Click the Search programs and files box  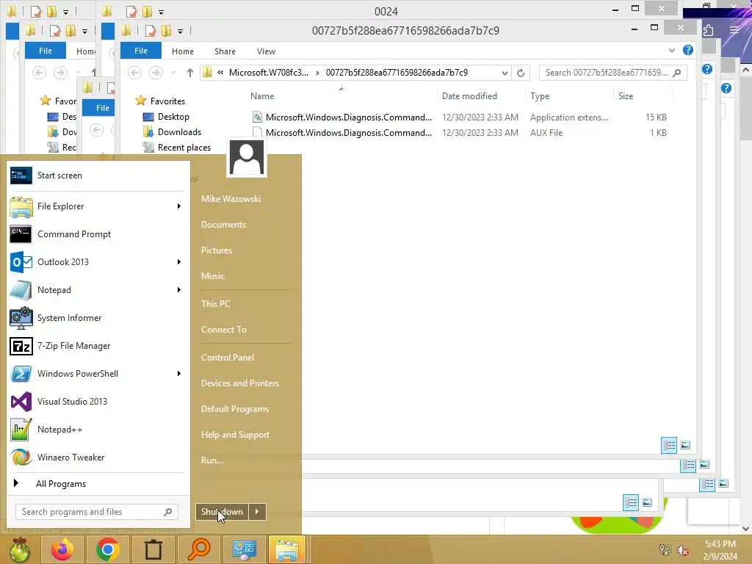(96, 512)
